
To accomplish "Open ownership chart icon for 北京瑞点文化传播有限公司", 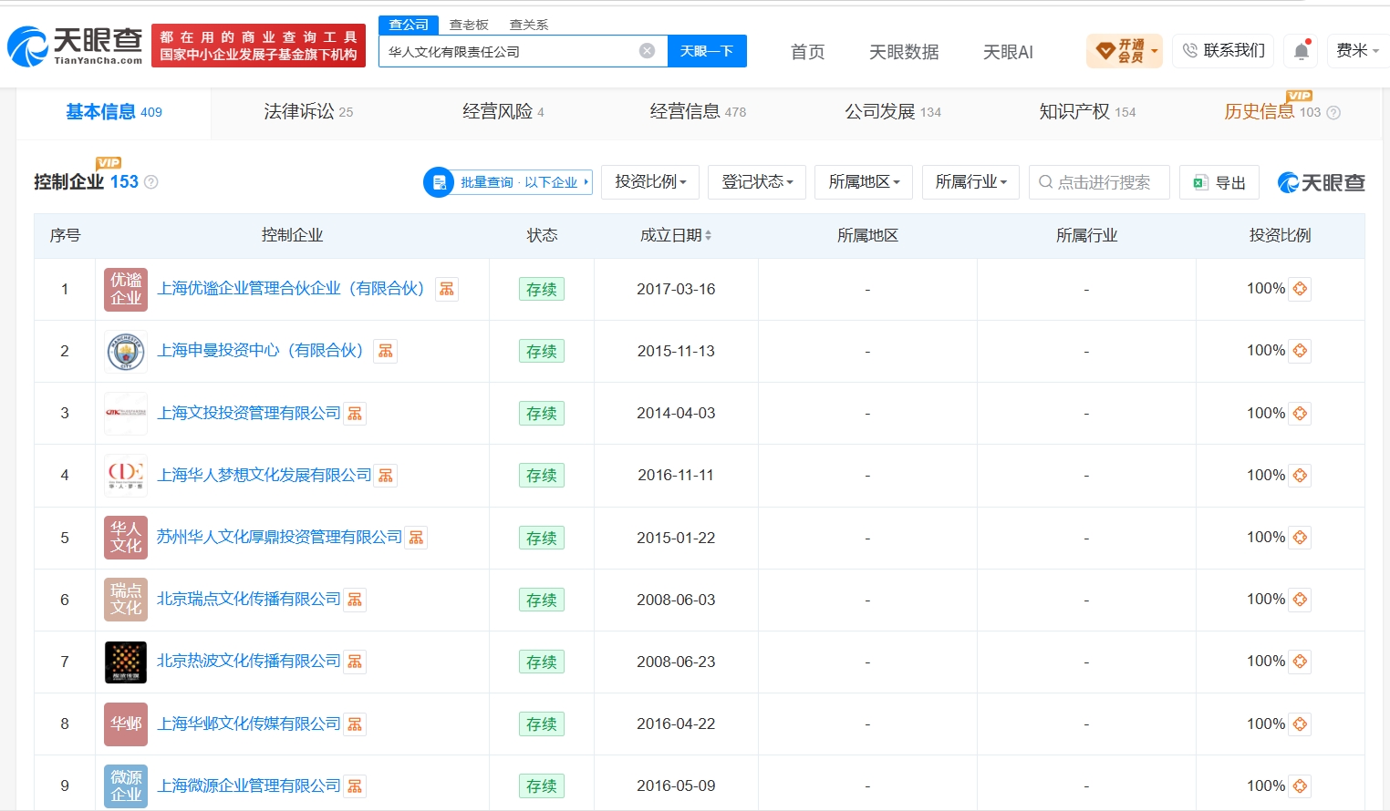I will pyautogui.click(x=355, y=600).
